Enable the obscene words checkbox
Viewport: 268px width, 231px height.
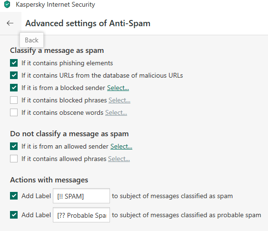click(14, 112)
